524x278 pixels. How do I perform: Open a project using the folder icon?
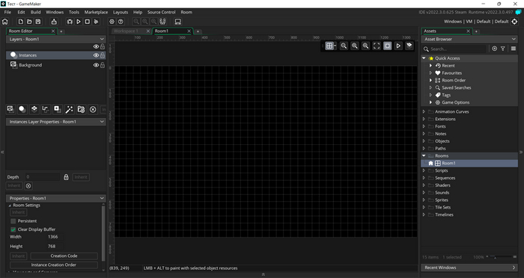click(x=29, y=22)
